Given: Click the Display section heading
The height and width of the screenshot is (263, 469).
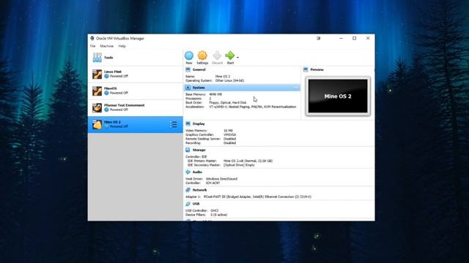Looking at the screenshot, I should [x=199, y=123].
